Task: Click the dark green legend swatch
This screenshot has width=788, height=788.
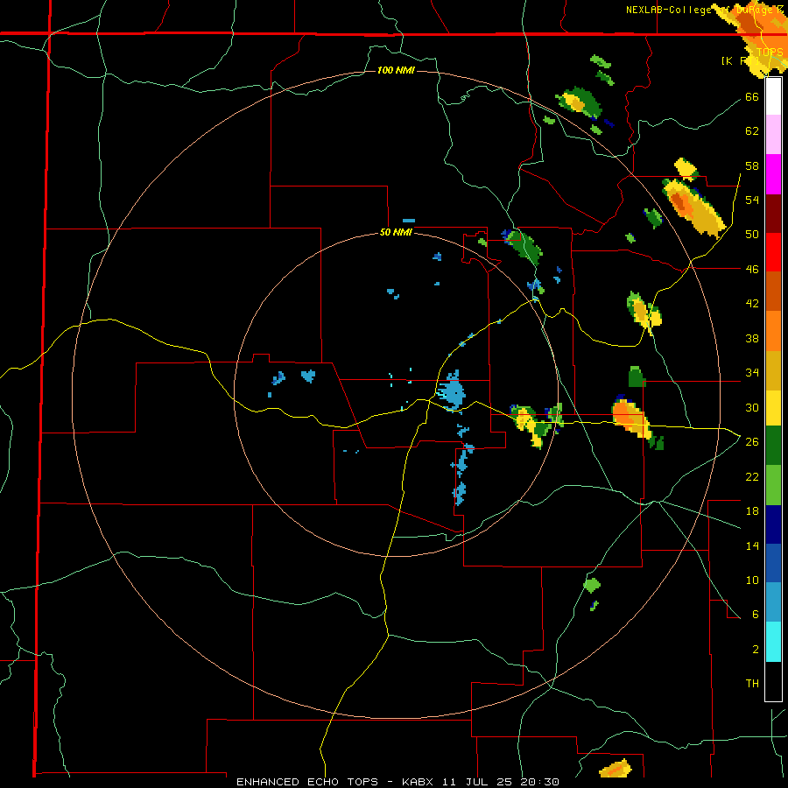Action: [773, 446]
